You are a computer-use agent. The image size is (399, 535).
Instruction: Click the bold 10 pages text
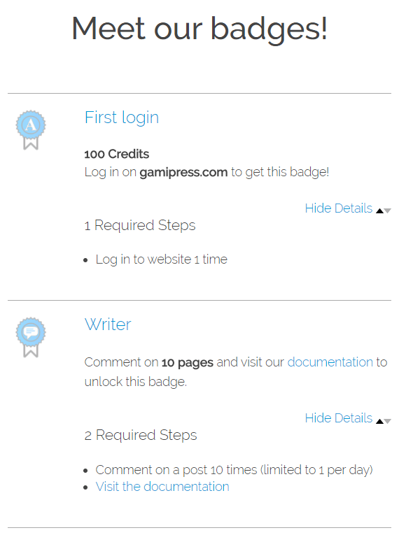click(x=187, y=362)
